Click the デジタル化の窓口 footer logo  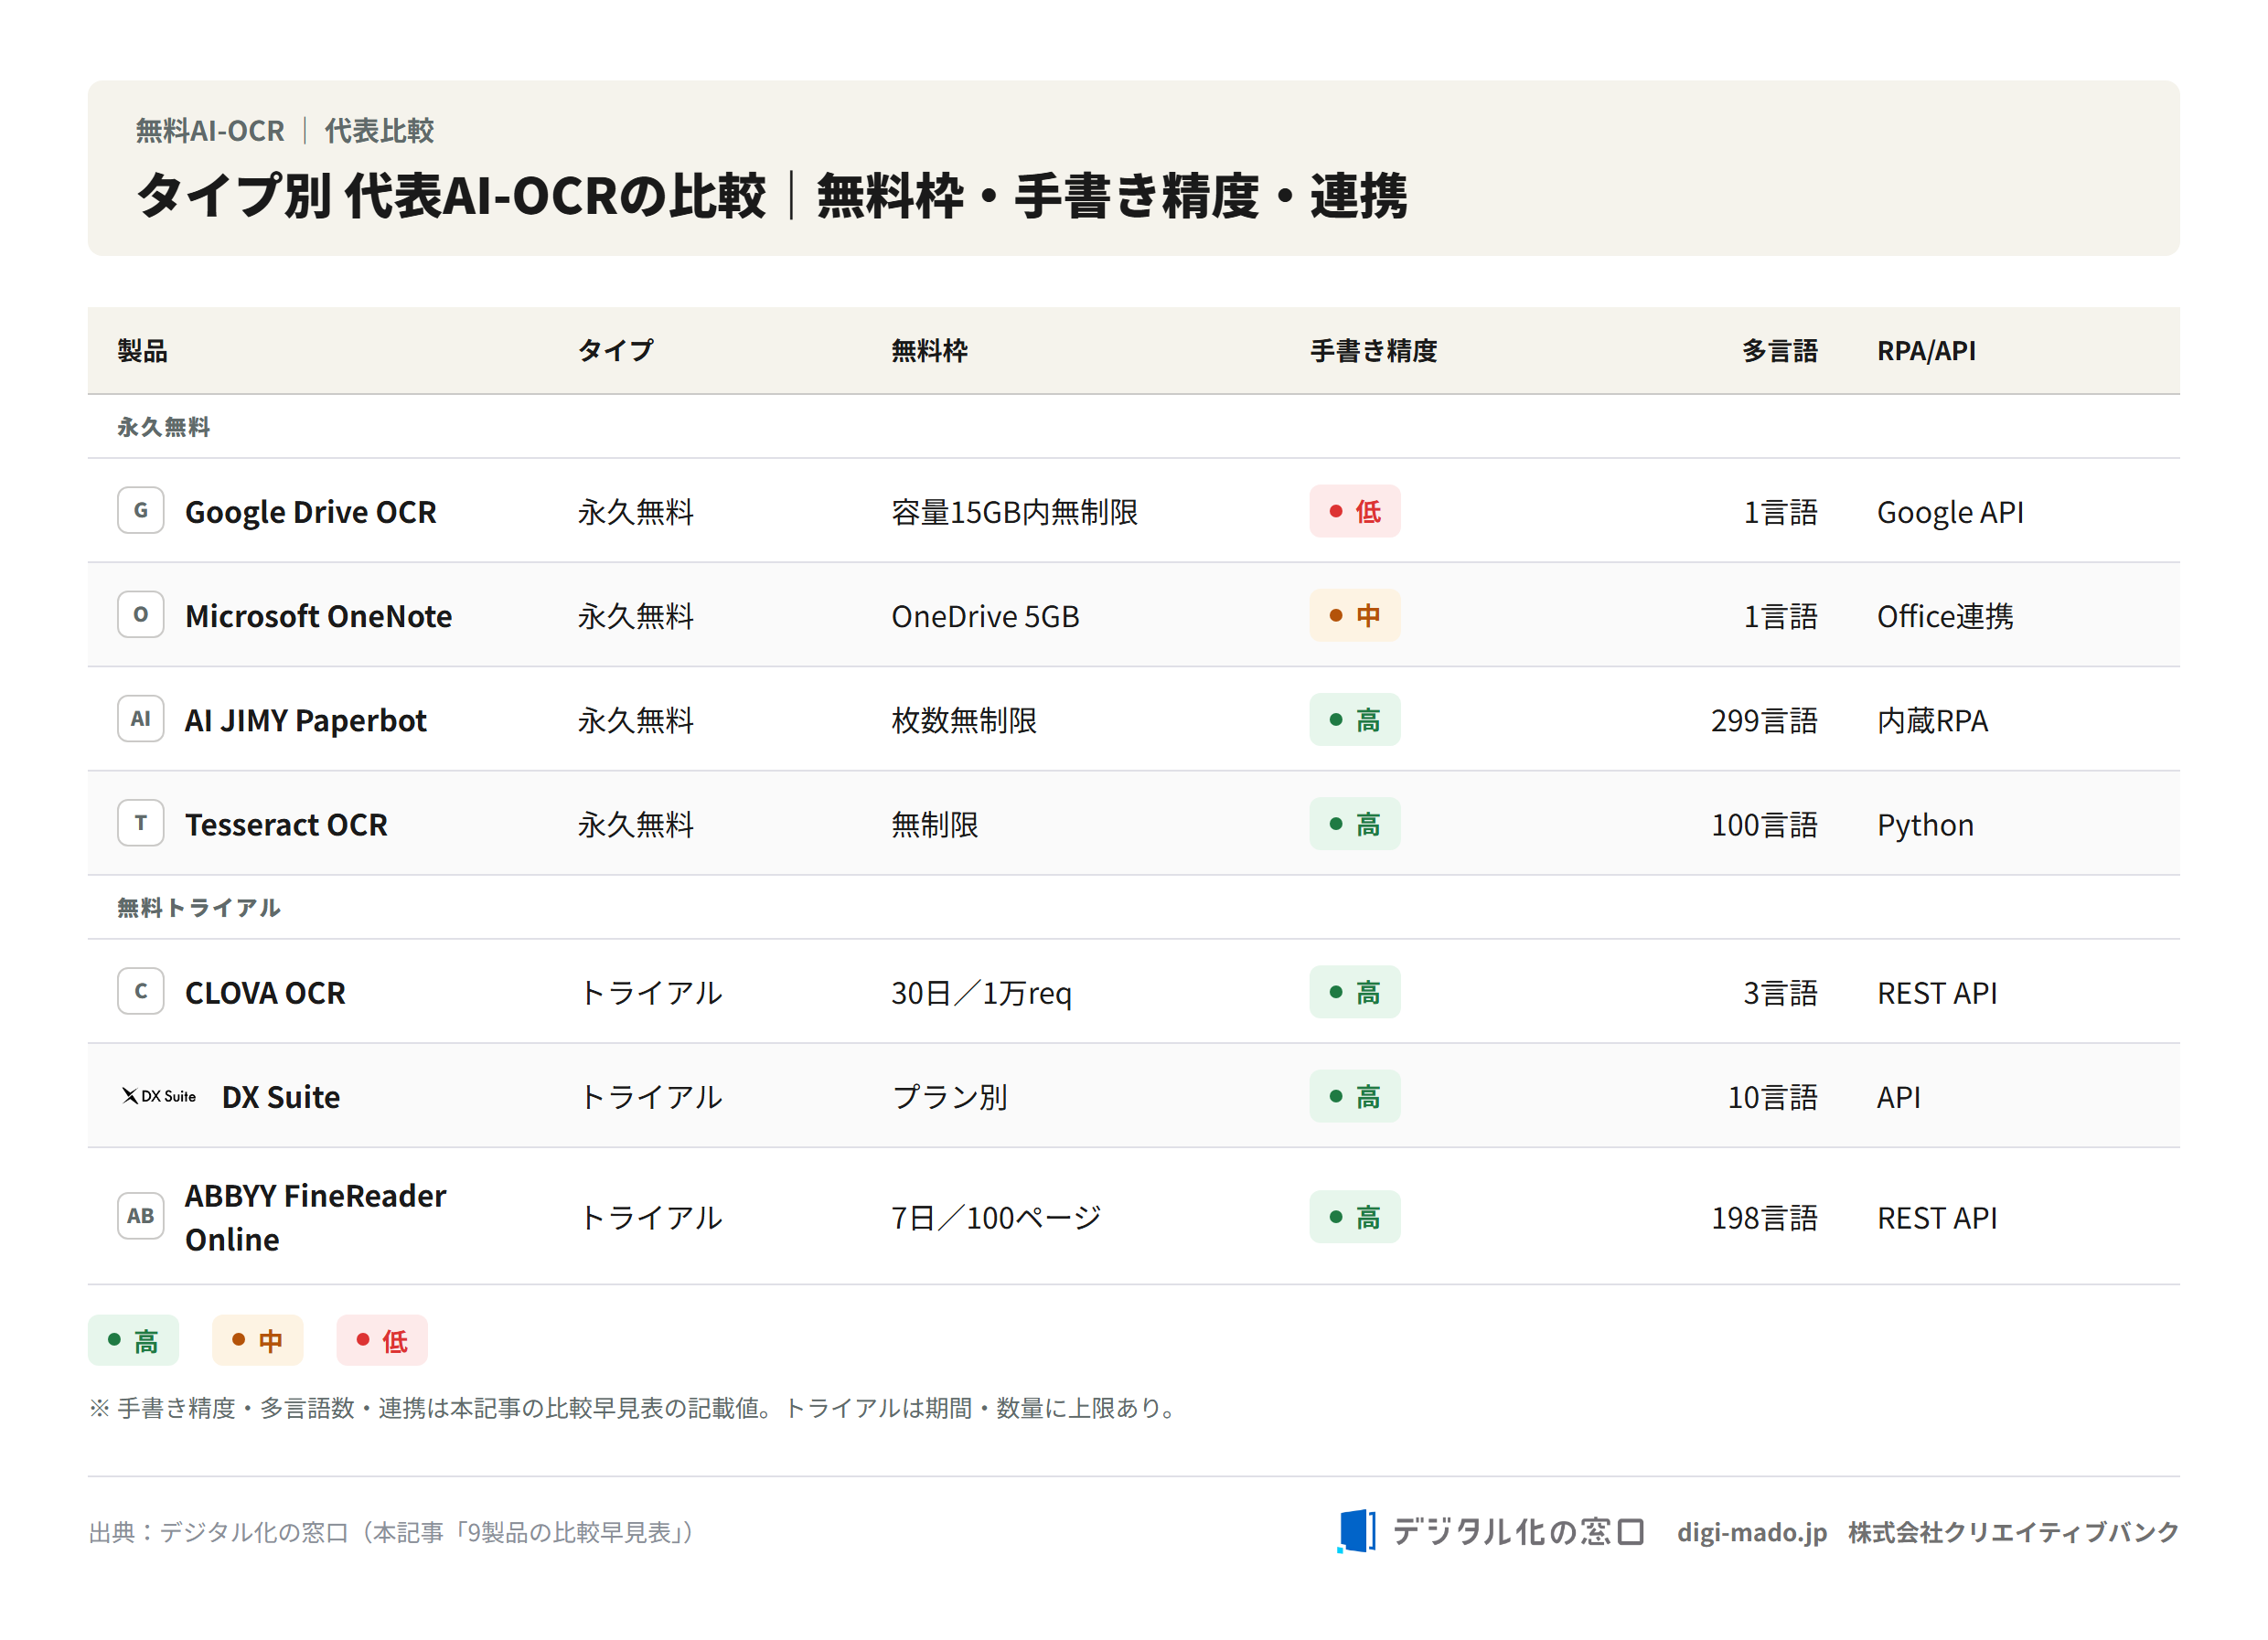[1490, 1531]
